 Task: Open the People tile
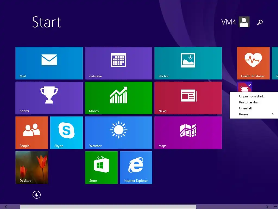click(x=32, y=133)
